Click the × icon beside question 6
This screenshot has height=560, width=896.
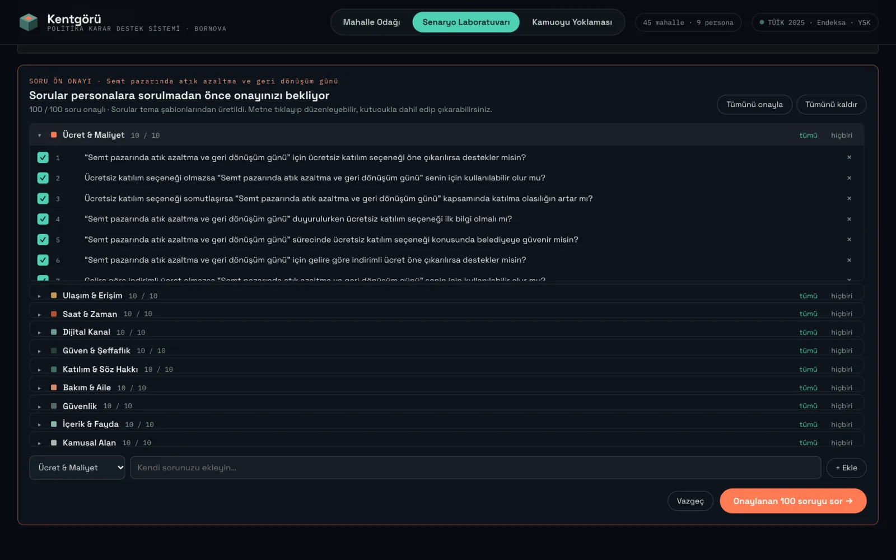coord(849,260)
